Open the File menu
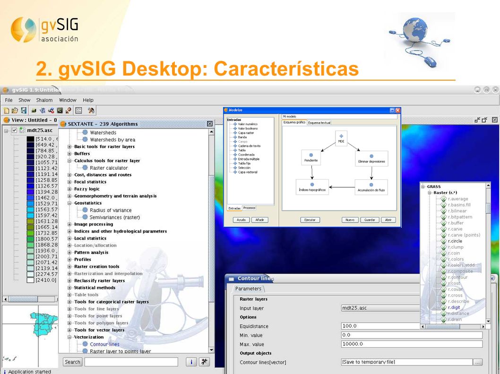This screenshot has width=500, height=374. tap(9, 100)
